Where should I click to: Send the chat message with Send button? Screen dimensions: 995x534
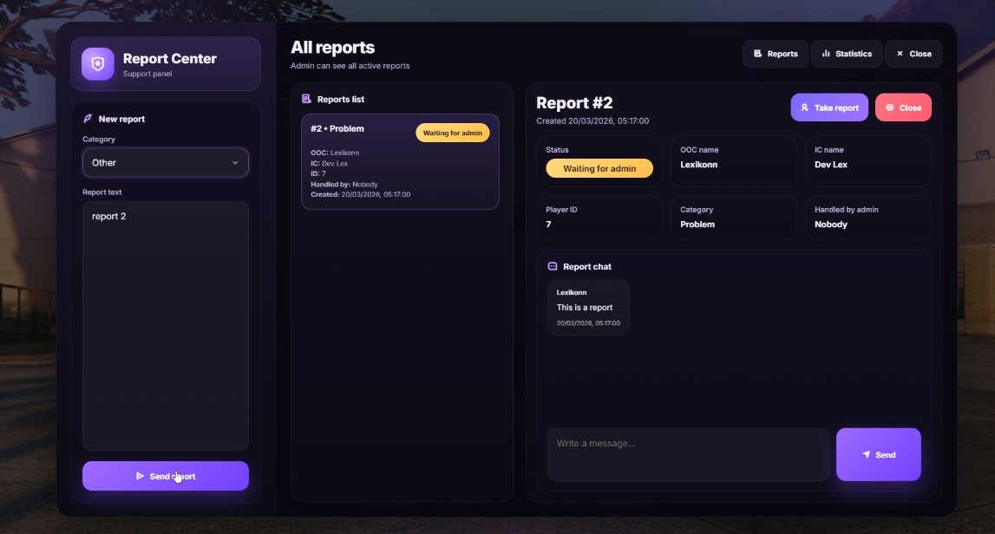pos(879,454)
